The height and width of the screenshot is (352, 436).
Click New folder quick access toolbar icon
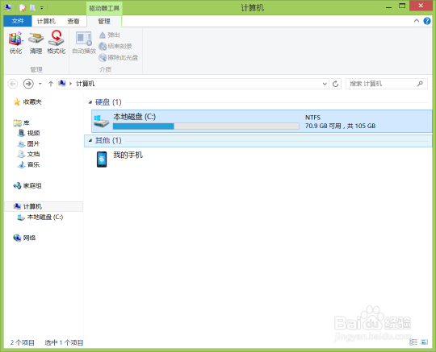[32, 8]
